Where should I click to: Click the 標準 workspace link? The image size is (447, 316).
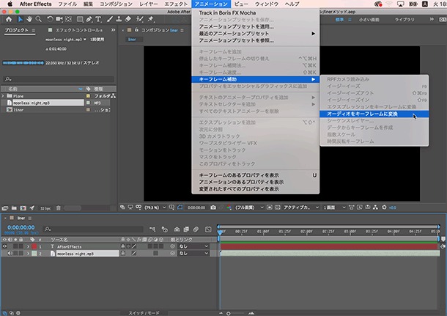pyautogui.click(x=339, y=19)
